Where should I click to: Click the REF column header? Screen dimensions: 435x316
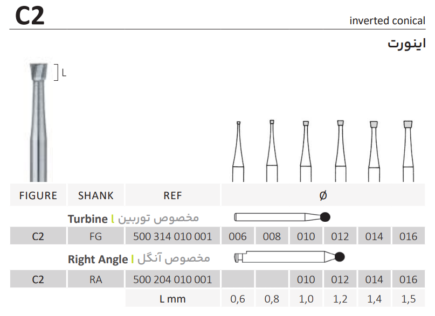[x=172, y=195]
